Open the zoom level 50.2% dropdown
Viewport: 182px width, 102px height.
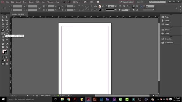pyautogui.click(x=79, y=2)
